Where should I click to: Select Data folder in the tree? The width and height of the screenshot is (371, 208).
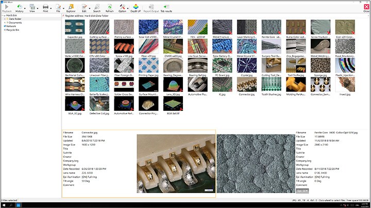tap(15, 19)
